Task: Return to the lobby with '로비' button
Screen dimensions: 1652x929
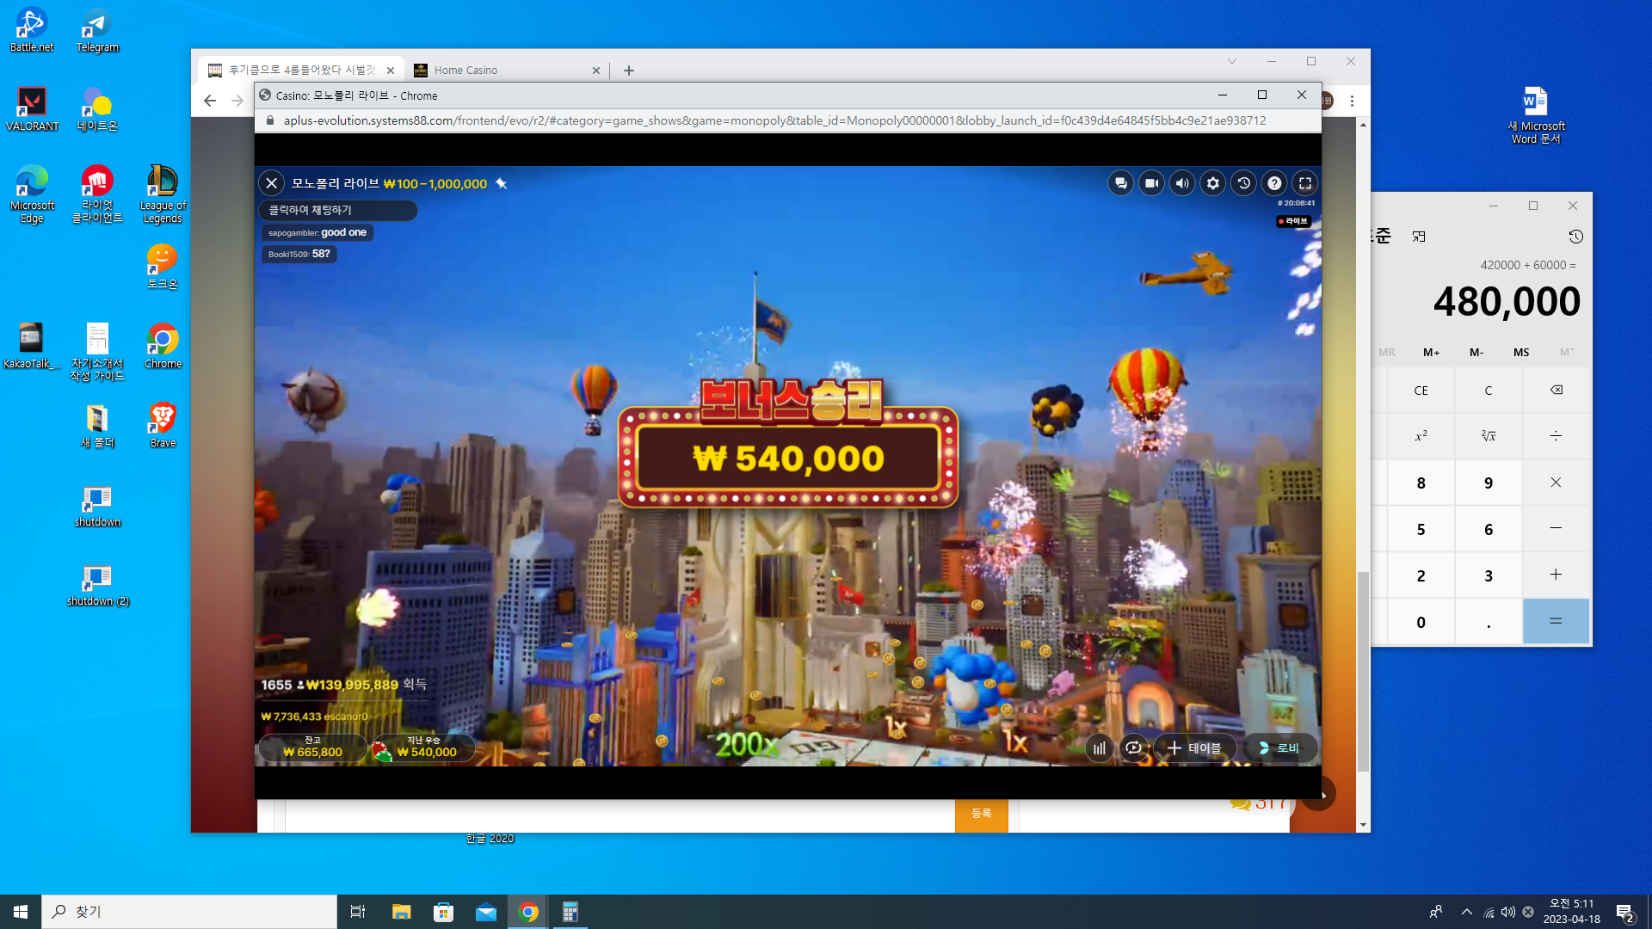Action: pos(1279,748)
